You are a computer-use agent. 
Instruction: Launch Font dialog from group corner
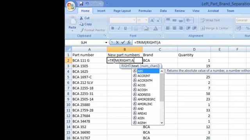click(160, 35)
